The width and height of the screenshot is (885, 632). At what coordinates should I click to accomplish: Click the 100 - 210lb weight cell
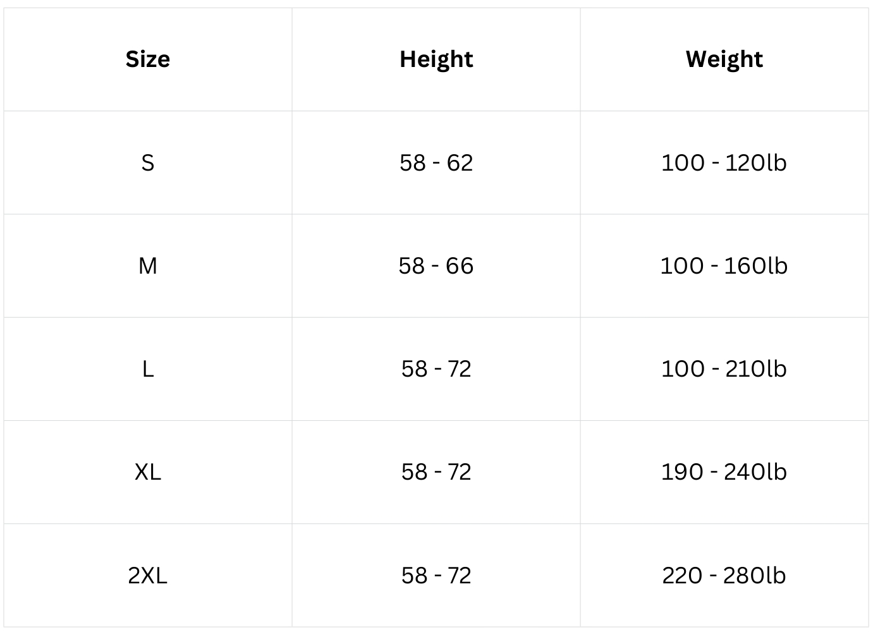click(x=724, y=369)
